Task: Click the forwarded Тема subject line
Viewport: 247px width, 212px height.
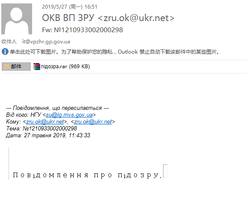Action: [42, 128]
